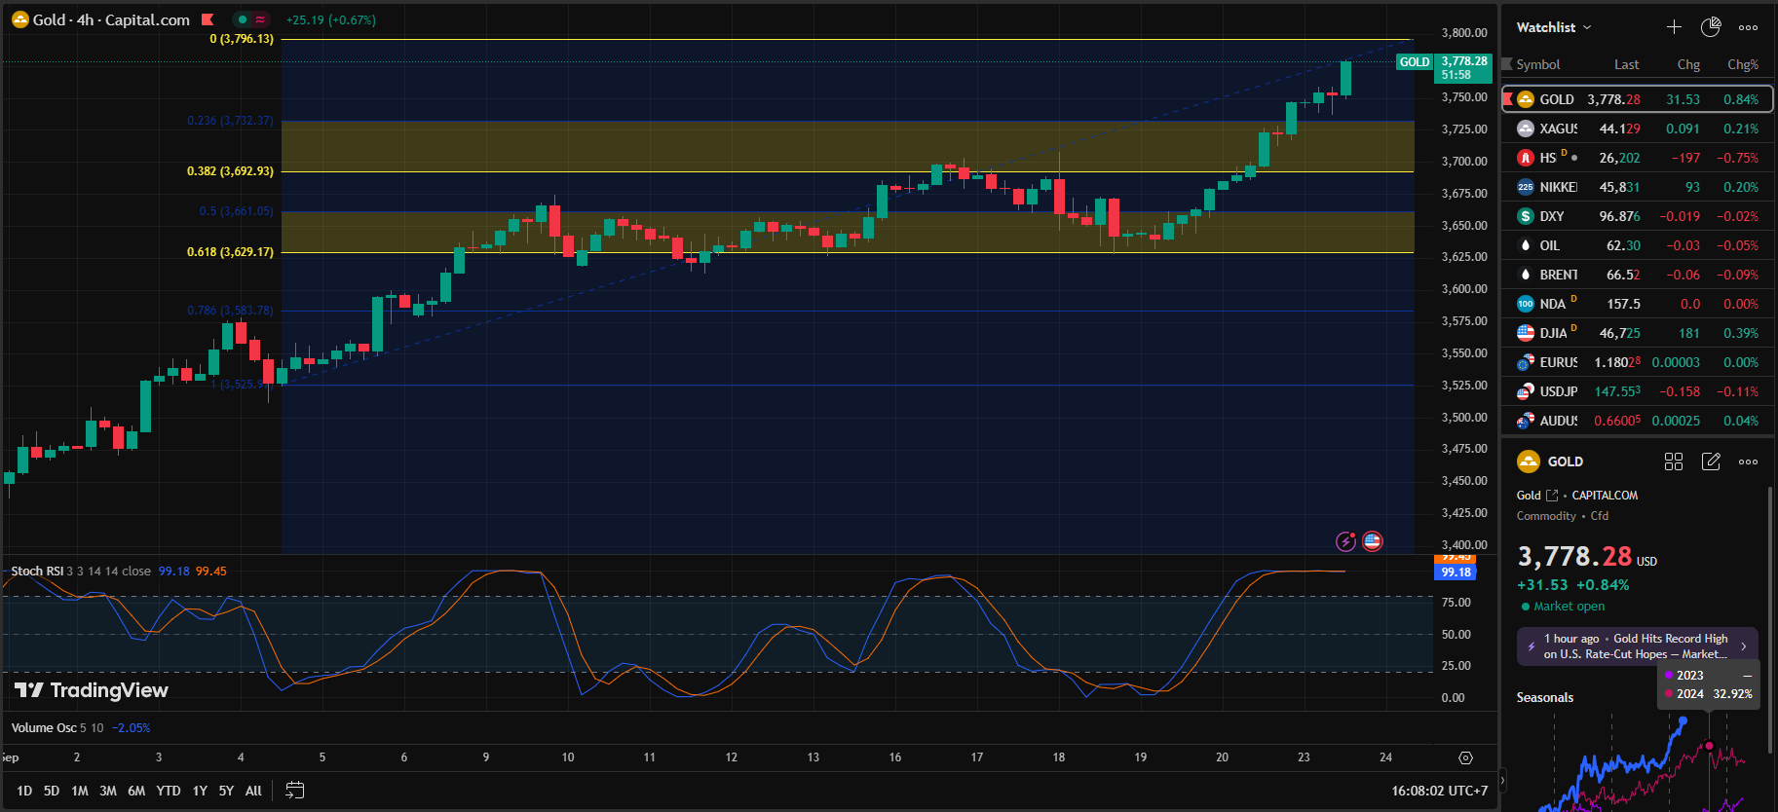Toggle the flag next to the chart title
The height and width of the screenshot is (812, 1778).
click(x=208, y=19)
